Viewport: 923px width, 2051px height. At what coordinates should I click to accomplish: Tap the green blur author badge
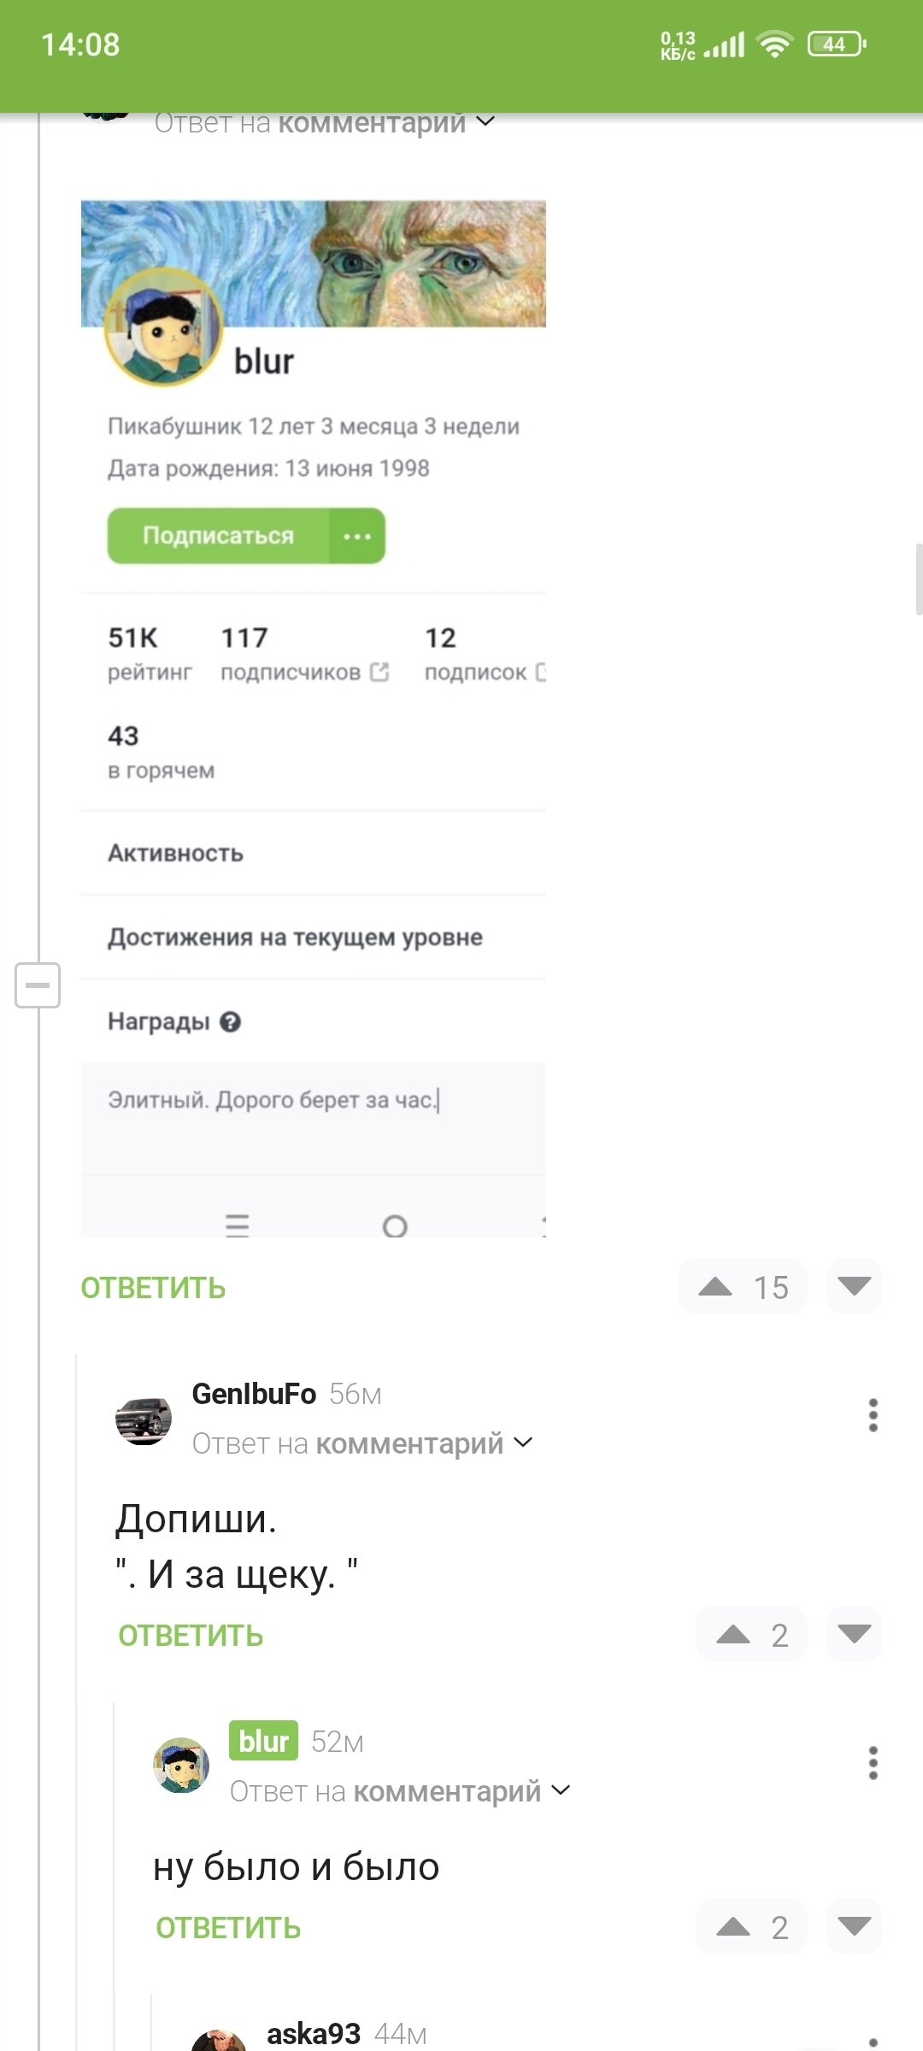click(263, 1741)
